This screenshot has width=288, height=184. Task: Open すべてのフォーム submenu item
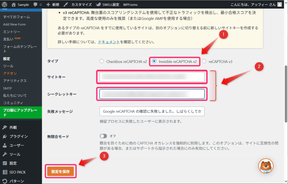click(x=16, y=17)
